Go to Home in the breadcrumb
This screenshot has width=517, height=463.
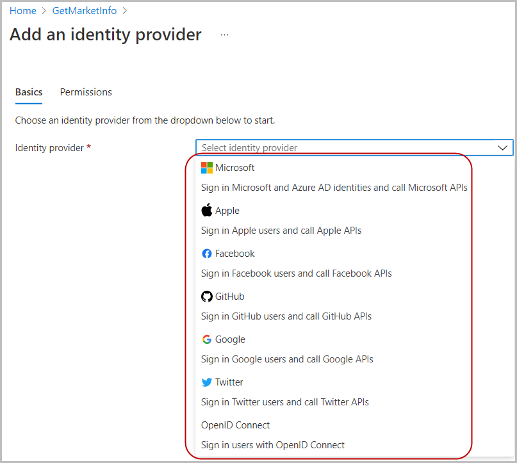coord(22,10)
